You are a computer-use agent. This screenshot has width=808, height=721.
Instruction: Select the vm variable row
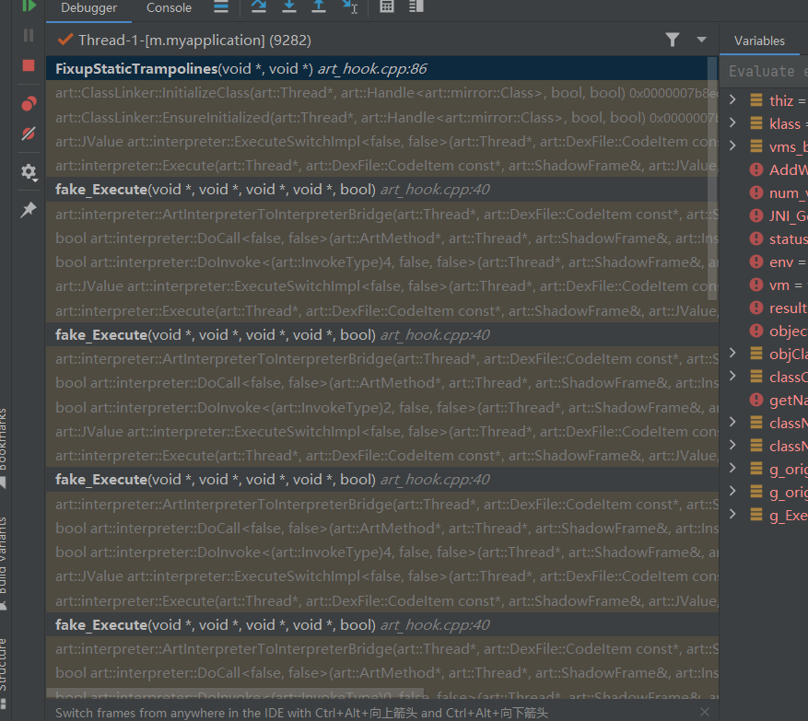765,285
